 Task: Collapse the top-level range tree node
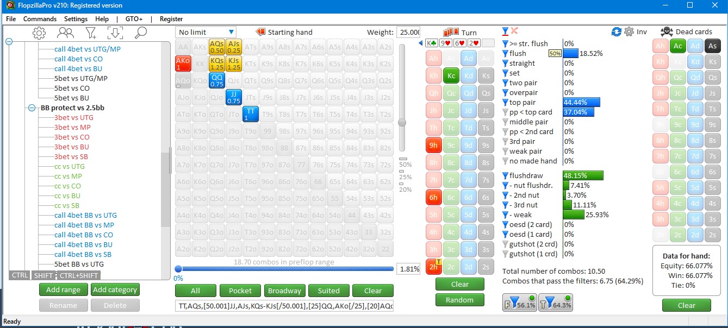(x=9, y=42)
